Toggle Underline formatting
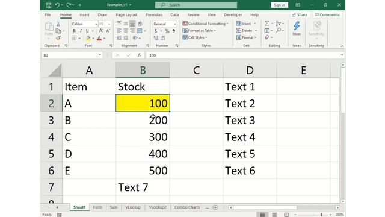This screenshot has height=217, width=385. point(87,31)
